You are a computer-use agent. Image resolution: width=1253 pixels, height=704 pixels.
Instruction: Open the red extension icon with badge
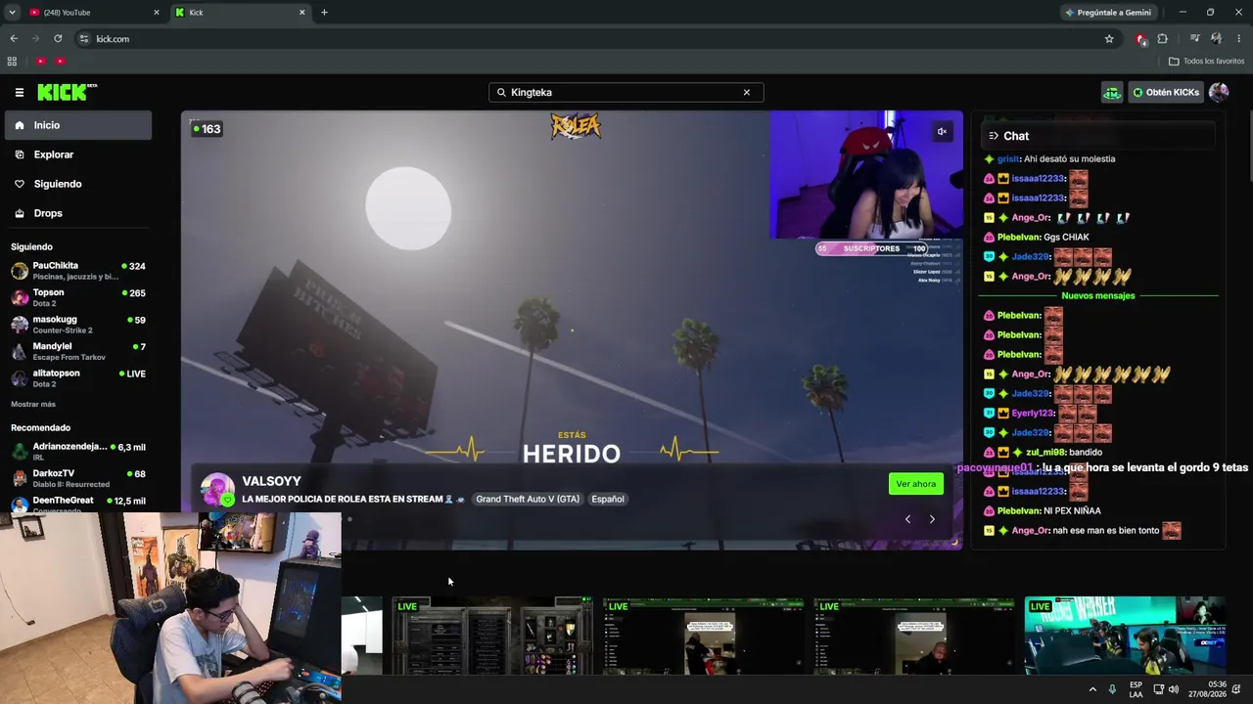click(x=1140, y=39)
